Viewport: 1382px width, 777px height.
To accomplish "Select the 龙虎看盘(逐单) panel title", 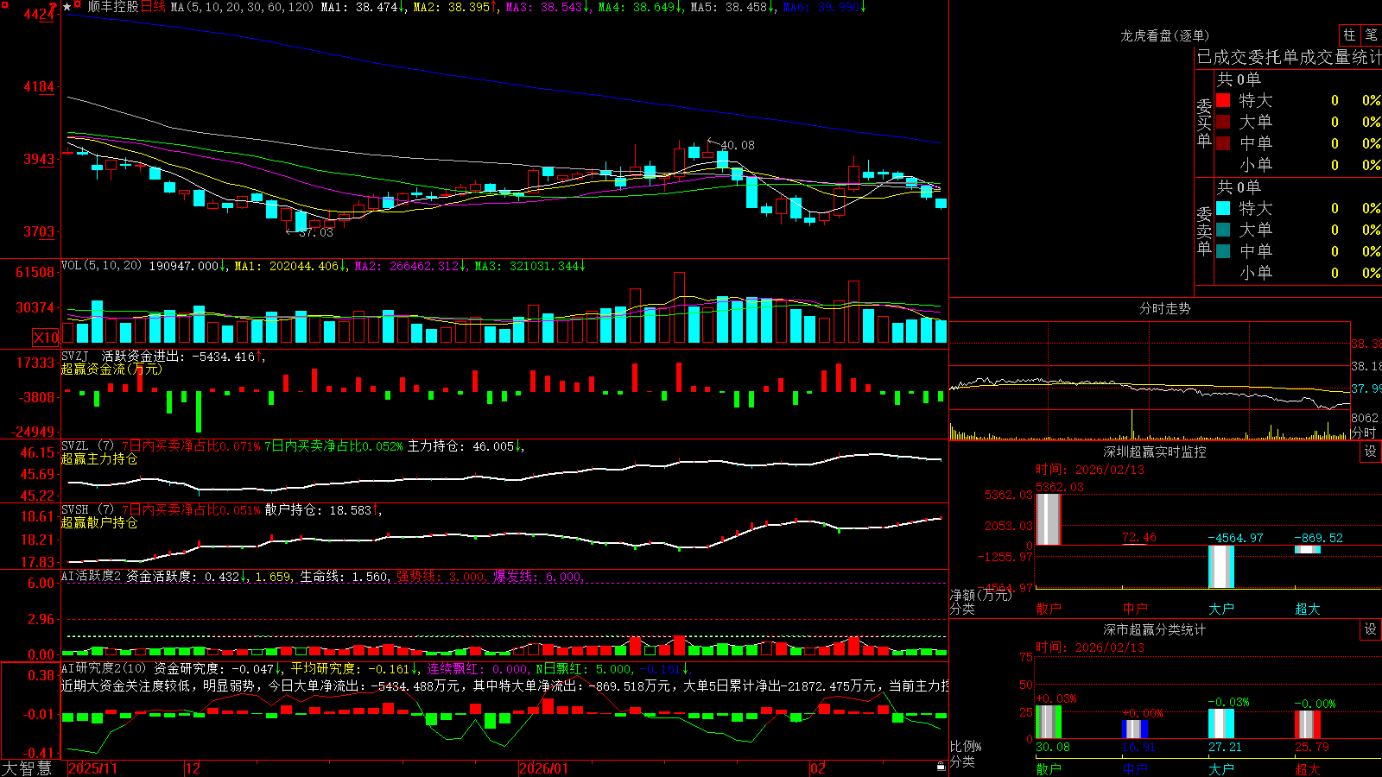I will [1164, 35].
